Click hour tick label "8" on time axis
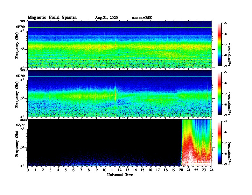 tap(89, 170)
